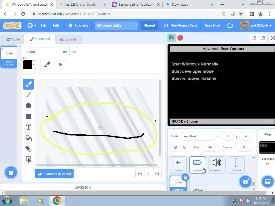The width and height of the screenshot is (275, 206).
Task: Select the Line tool
Action: coord(28,95)
